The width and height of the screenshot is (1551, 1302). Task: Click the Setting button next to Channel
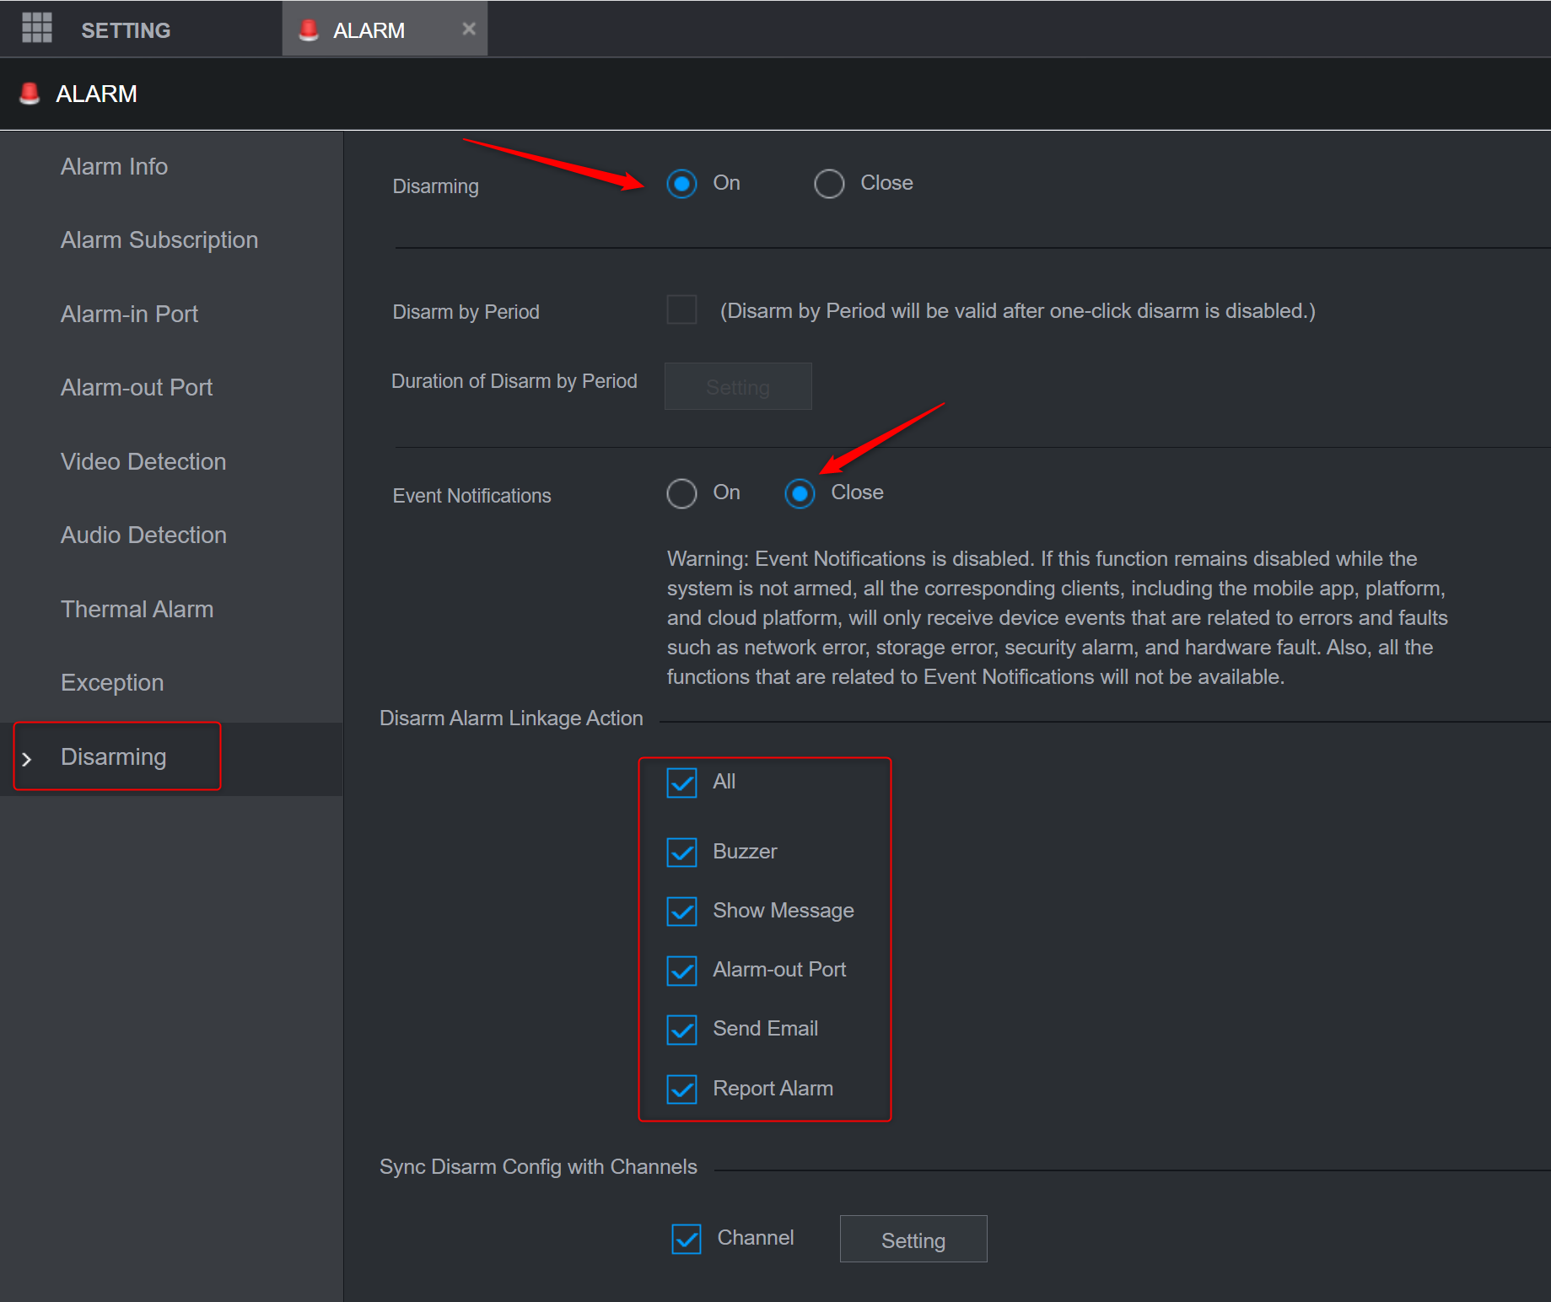pyautogui.click(x=913, y=1239)
